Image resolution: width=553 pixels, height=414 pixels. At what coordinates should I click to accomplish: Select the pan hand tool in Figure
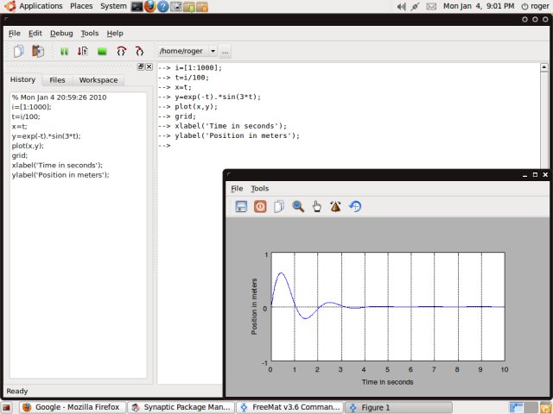click(317, 206)
